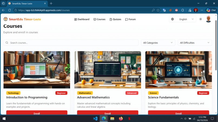Screen dimensions: 218x122
Task: Open the Introduction to Programming title
Action: pos(27,97)
